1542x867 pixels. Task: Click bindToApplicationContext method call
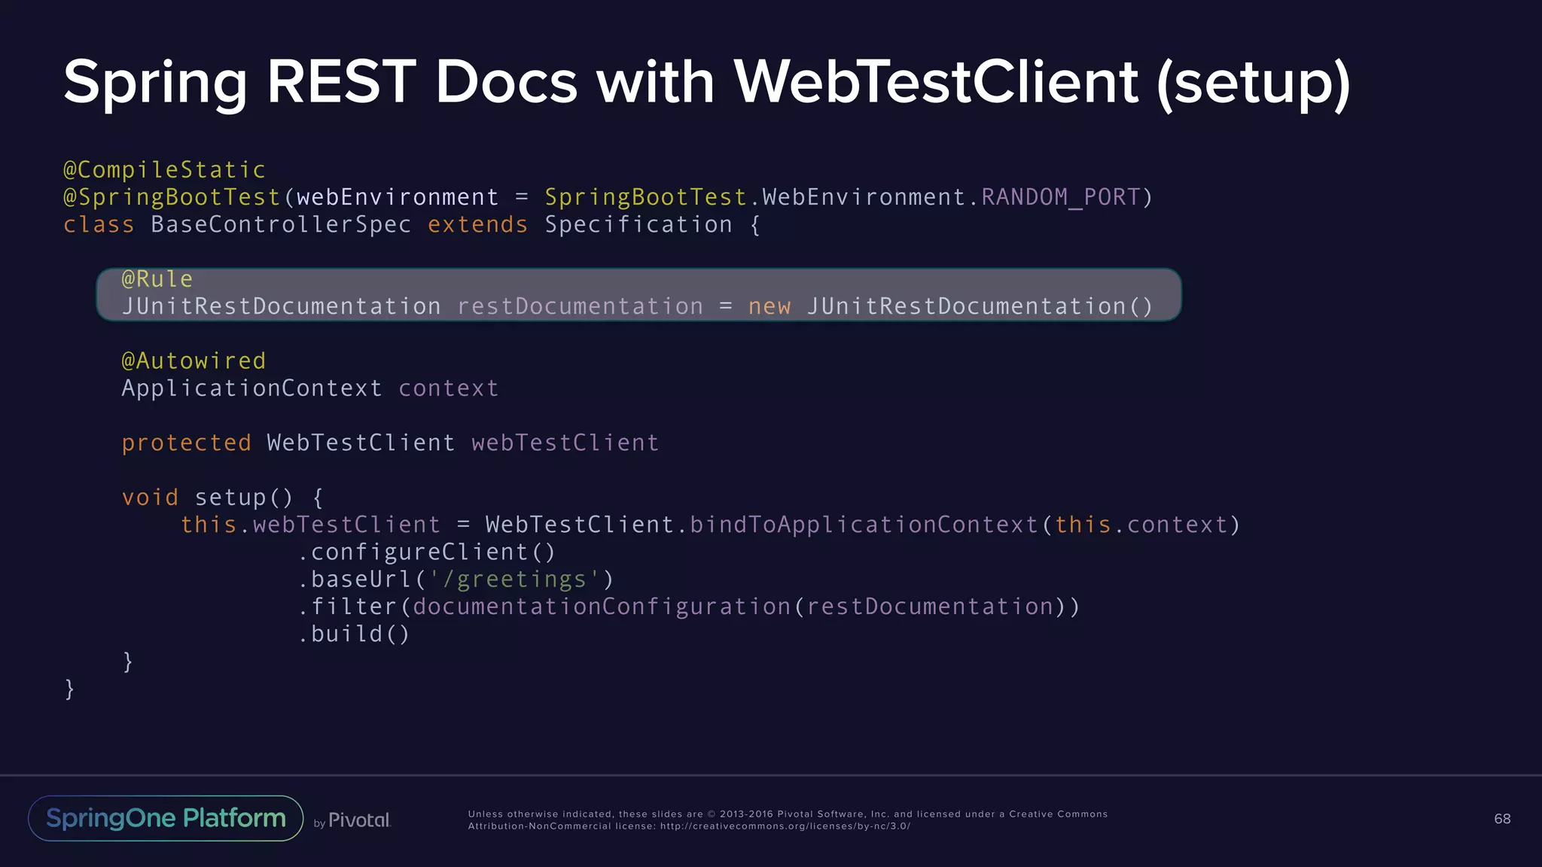(864, 525)
